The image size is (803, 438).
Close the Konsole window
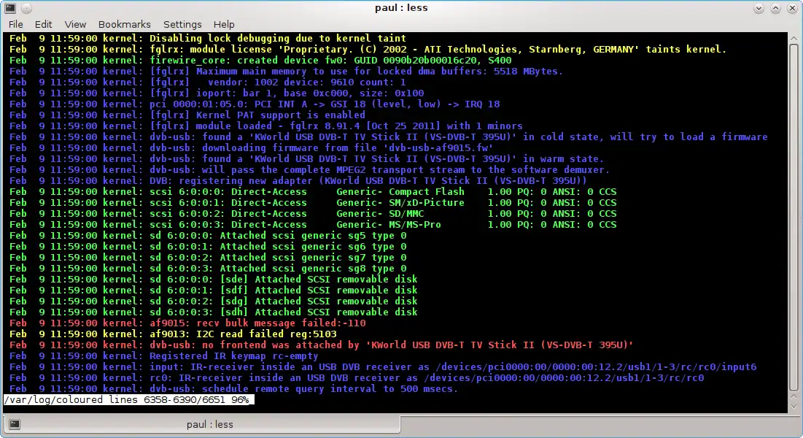(x=792, y=8)
